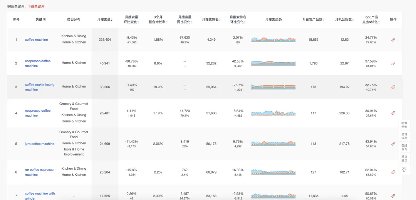Sort by 月在售产品数 column
The width and height of the screenshot is (416, 200).
pos(313,20)
